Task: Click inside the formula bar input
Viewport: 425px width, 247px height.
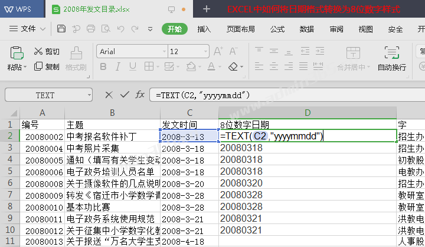Action: pos(287,95)
